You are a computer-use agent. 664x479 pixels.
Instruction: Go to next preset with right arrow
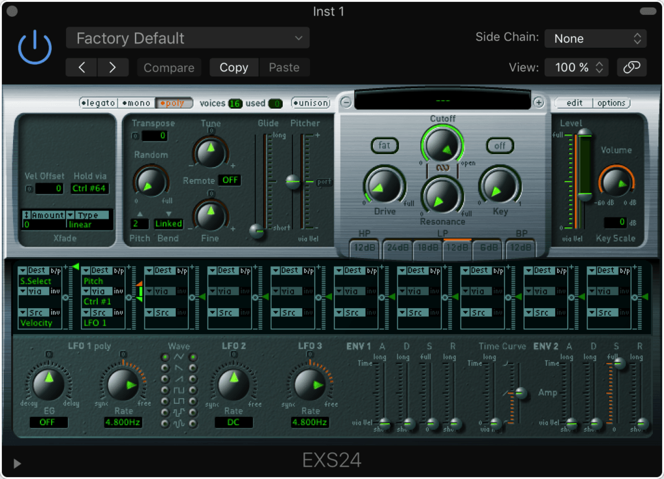tap(113, 68)
